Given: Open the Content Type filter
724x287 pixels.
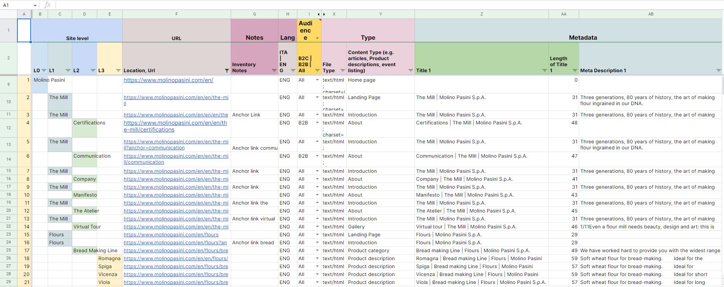Looking at the screenshot, I should pos(411,71).
